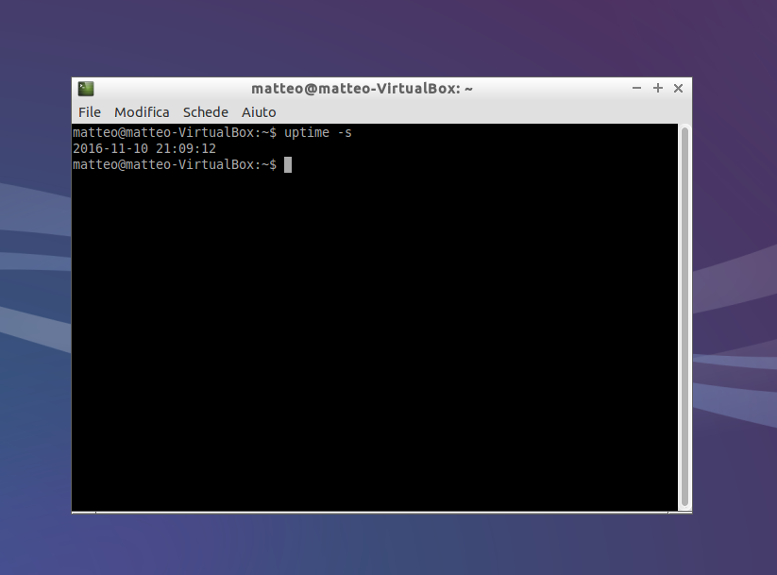The height and width of the screenshot is (575, 777).
Task: Click the terminal icon in title bar
Action: point(86,89)
